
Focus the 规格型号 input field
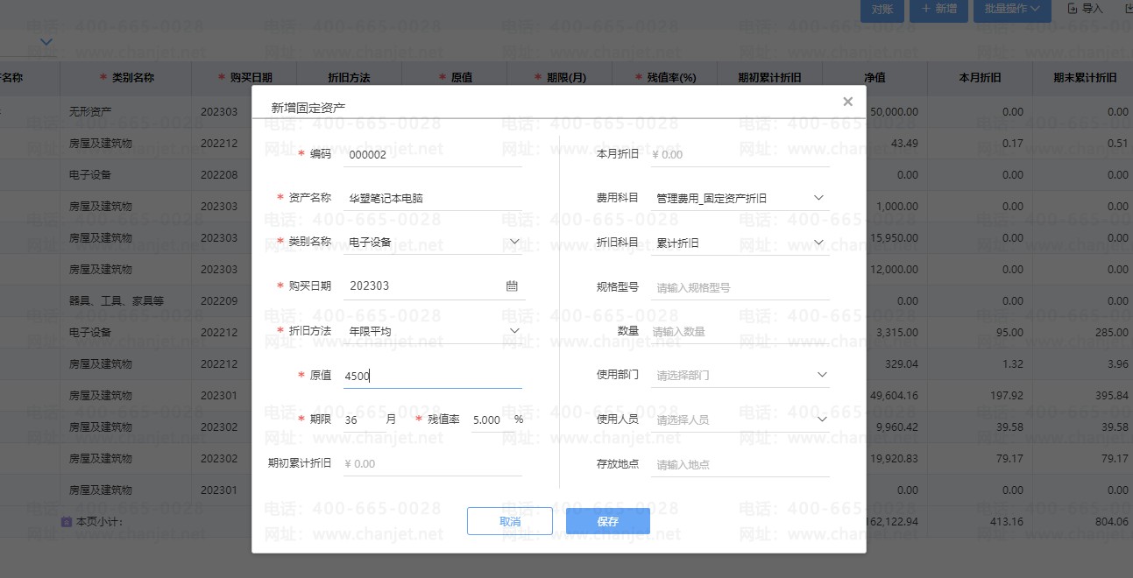click(x=740, y=287)
